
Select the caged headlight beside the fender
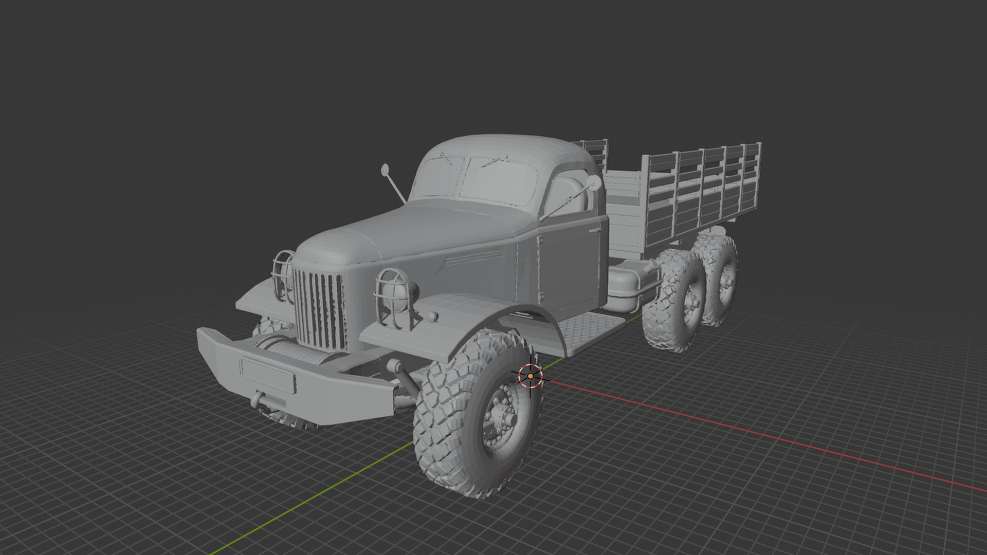point(395,299)
